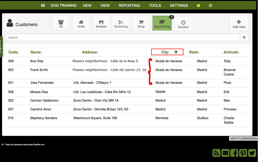
Task: Add new customer with plus button
Action: [x=239, y=23]
